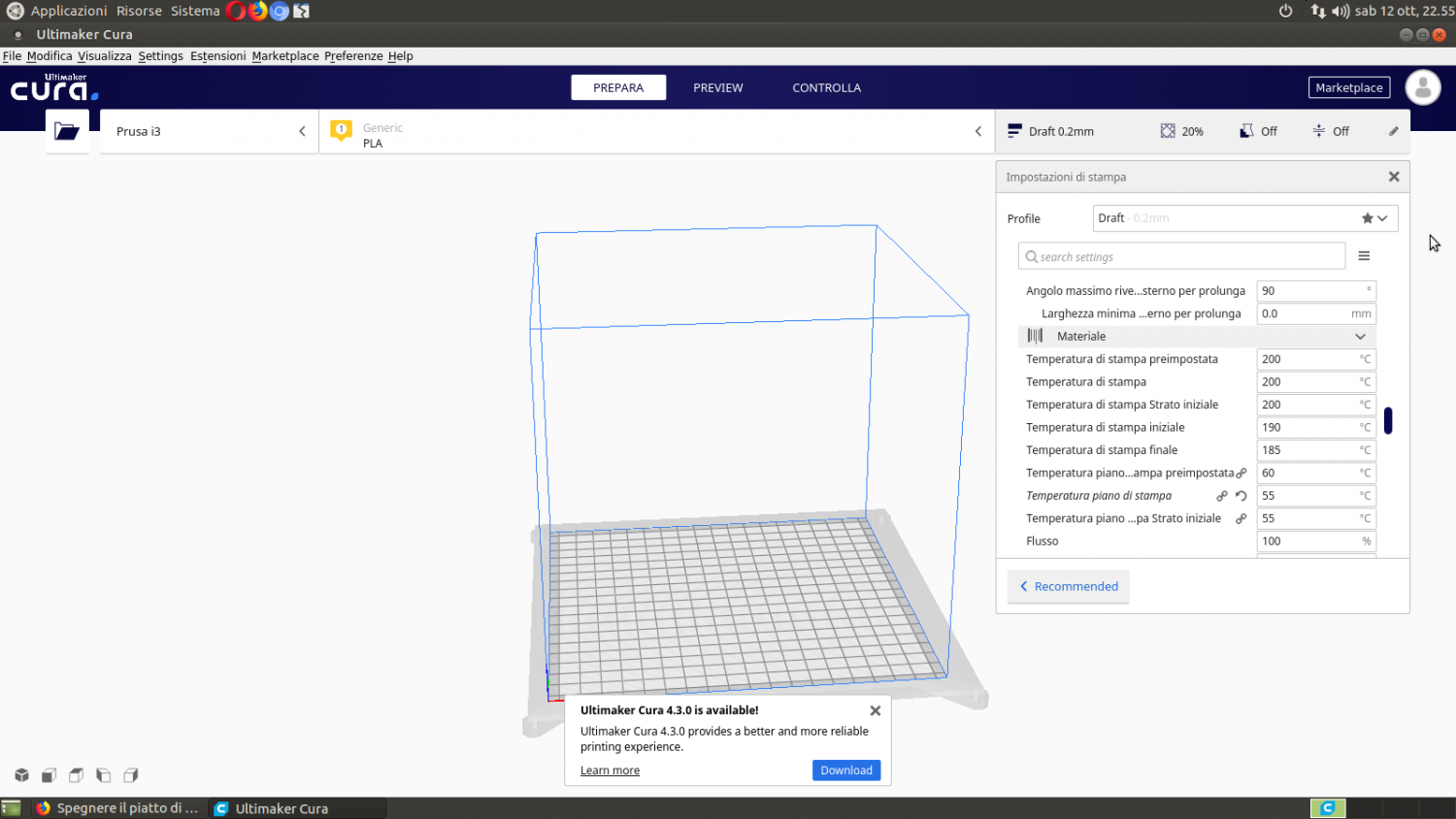Open the file folder icon

(x=67, y=131)
